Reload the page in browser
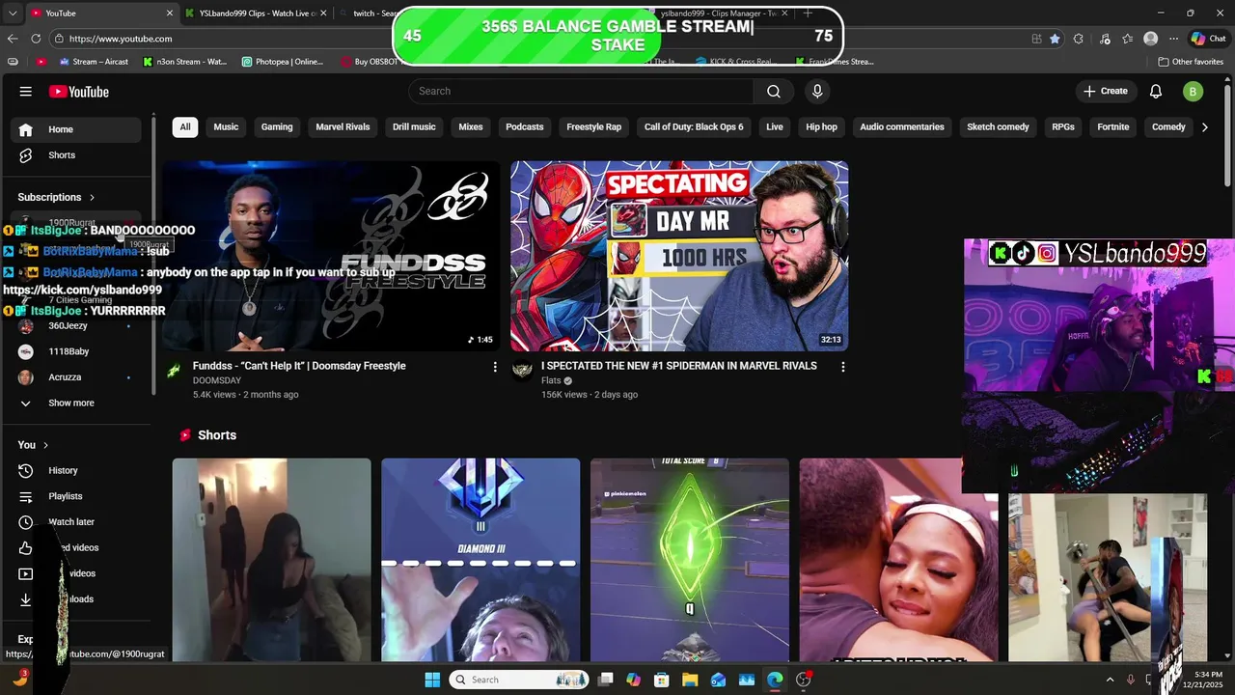 click(36, 39)
